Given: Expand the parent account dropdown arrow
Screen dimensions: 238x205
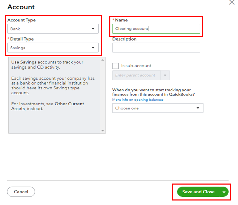Looking at the screenshot, I should coord(165,75).
